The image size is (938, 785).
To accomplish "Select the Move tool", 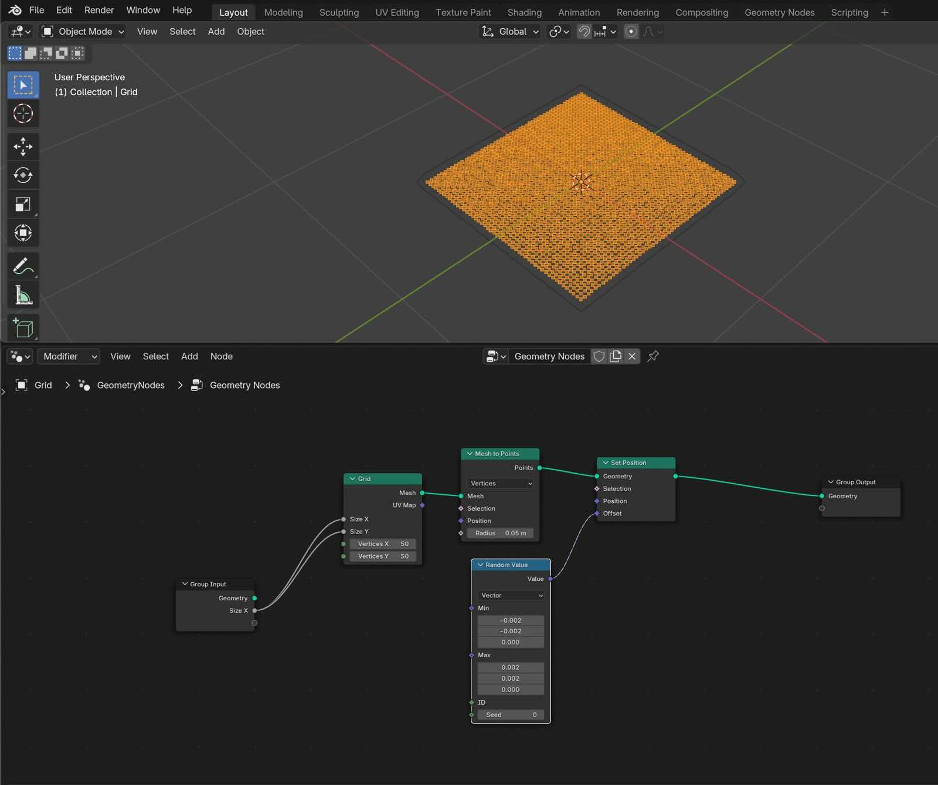I will tap(23, 147).
